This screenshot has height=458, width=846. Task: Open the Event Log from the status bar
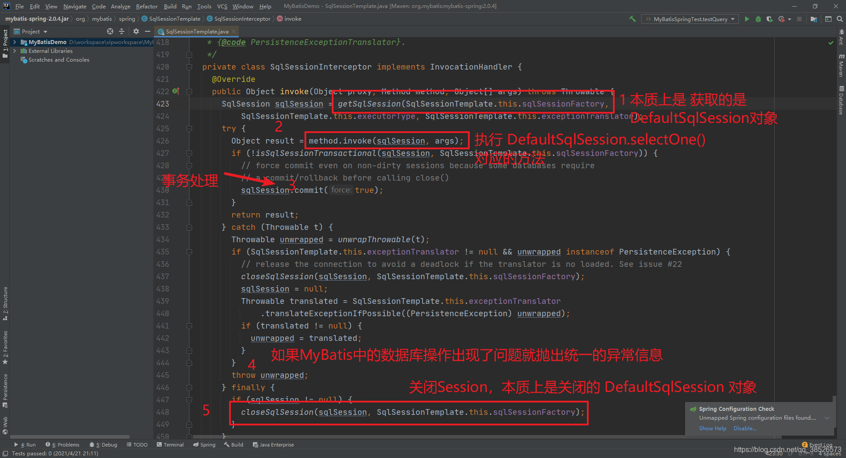click(x=817, y=445)
